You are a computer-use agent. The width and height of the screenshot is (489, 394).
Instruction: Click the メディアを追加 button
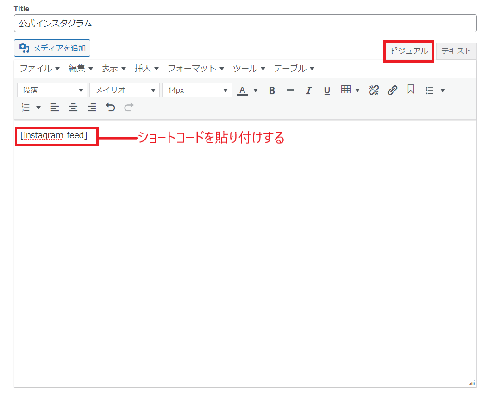point(52,48)
